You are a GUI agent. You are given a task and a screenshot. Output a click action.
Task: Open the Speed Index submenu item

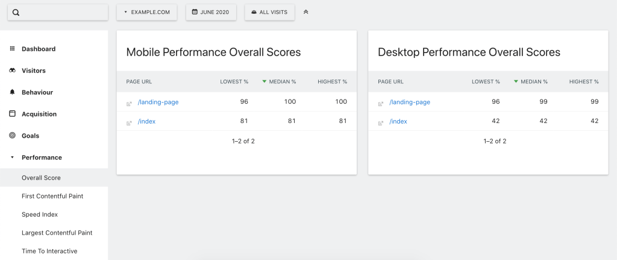pyautogui.click(x=40, y=214)
